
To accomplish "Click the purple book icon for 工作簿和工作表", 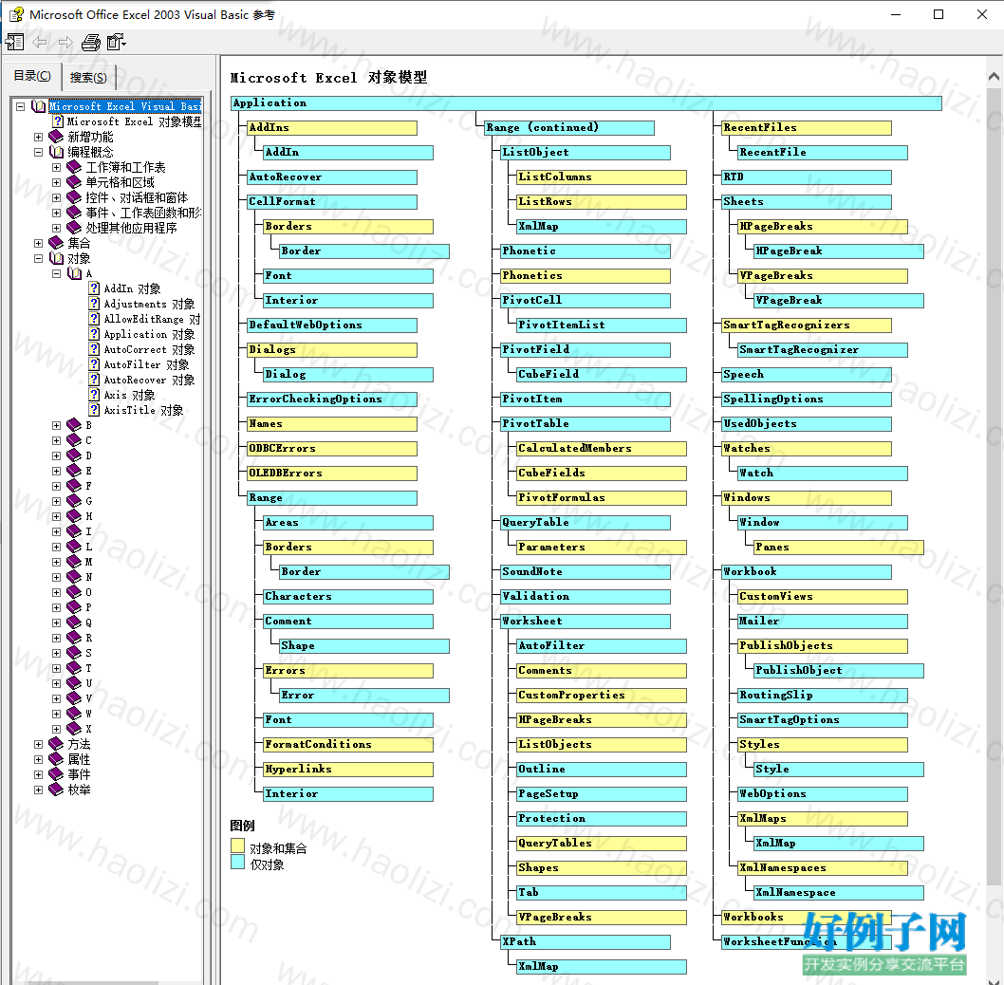I will point(74,167).
